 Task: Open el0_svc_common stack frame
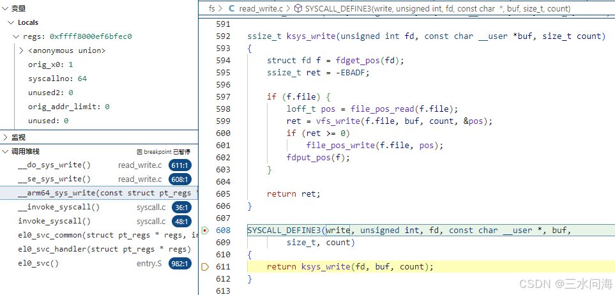99,236
